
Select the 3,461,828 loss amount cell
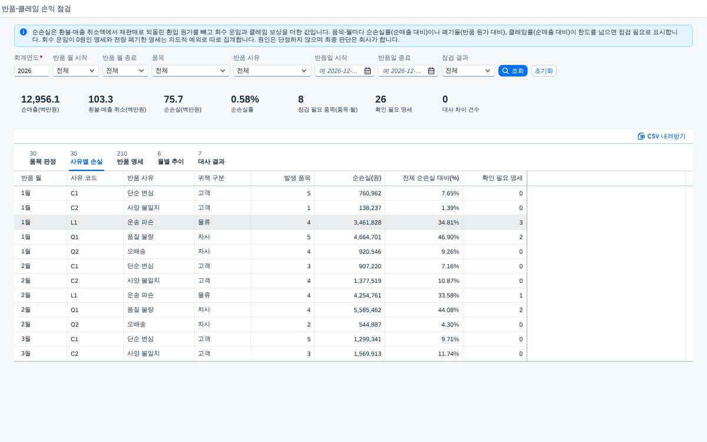(x=349, y=222)
